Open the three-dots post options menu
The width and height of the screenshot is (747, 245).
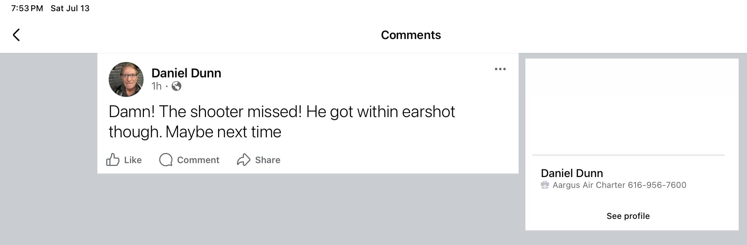pos(500,69)
